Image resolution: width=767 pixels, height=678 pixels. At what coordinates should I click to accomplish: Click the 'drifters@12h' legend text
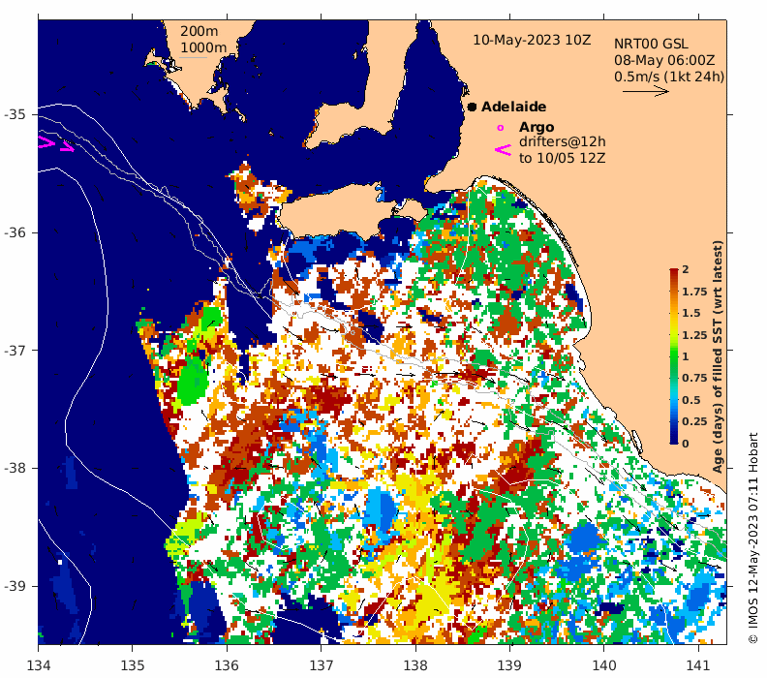(x=562, y=141)
